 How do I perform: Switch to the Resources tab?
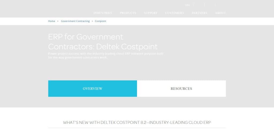[181, 89]
